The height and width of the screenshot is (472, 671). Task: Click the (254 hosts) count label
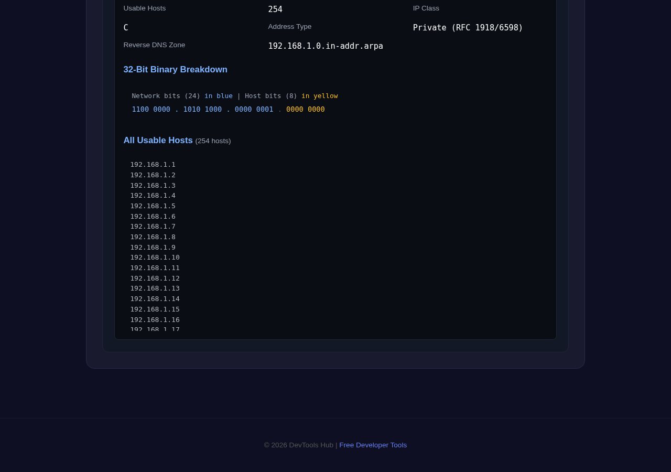213,141
